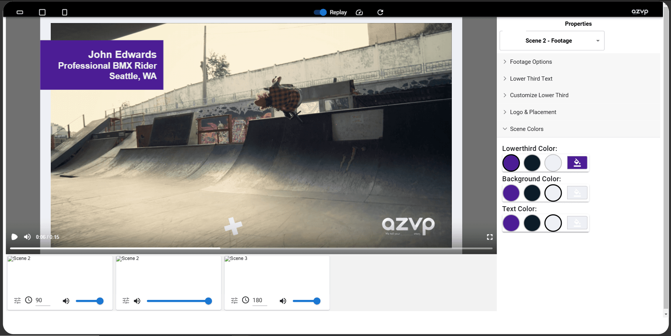This screenshot has width=671, height=336.
Task: Select purple Lowerthird Color swatch
Action: (x=511, y=163)
